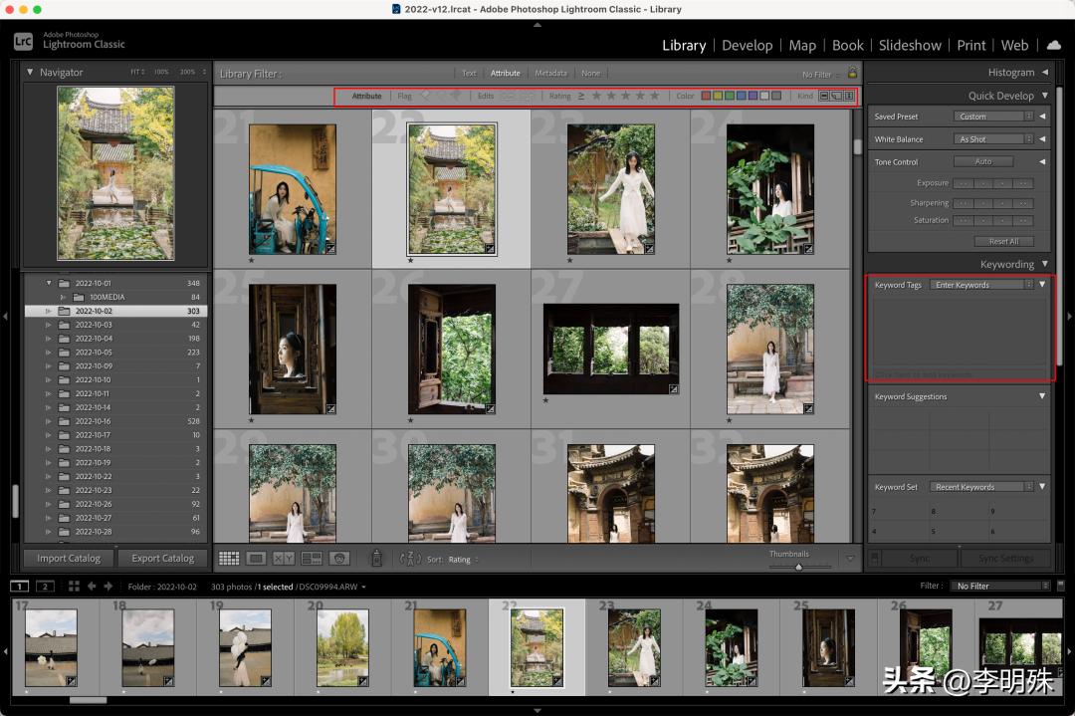Open Survey view icon
This screenshot has width=1075, height=716.
pyautogui.click(x=312, y=559)
